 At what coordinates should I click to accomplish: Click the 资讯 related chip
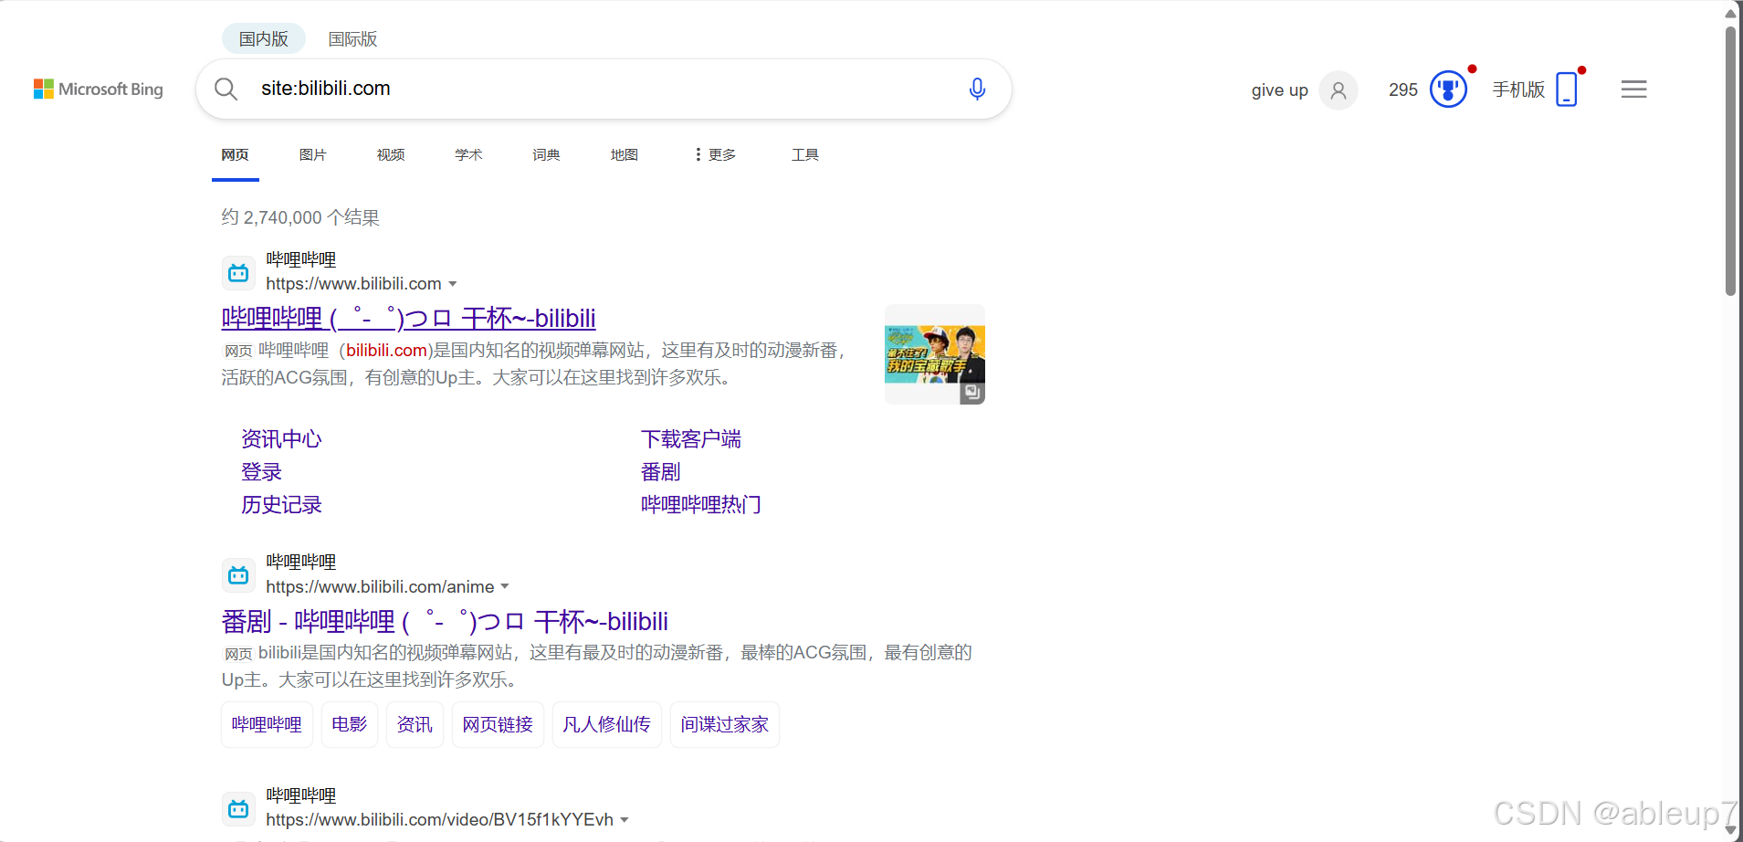click(415, 724)
